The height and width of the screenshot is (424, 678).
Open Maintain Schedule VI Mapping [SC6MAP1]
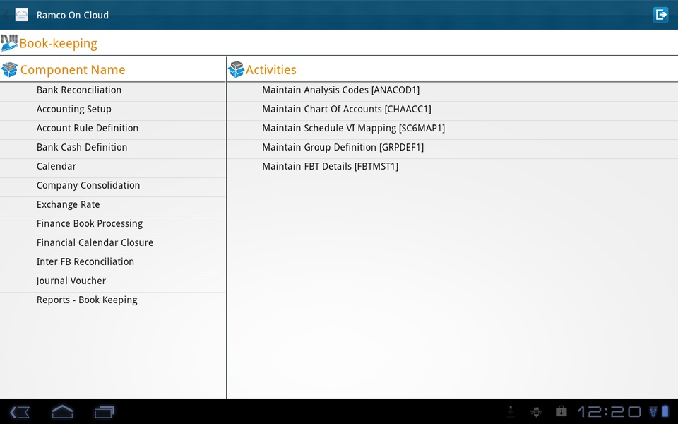pos(452,130)
